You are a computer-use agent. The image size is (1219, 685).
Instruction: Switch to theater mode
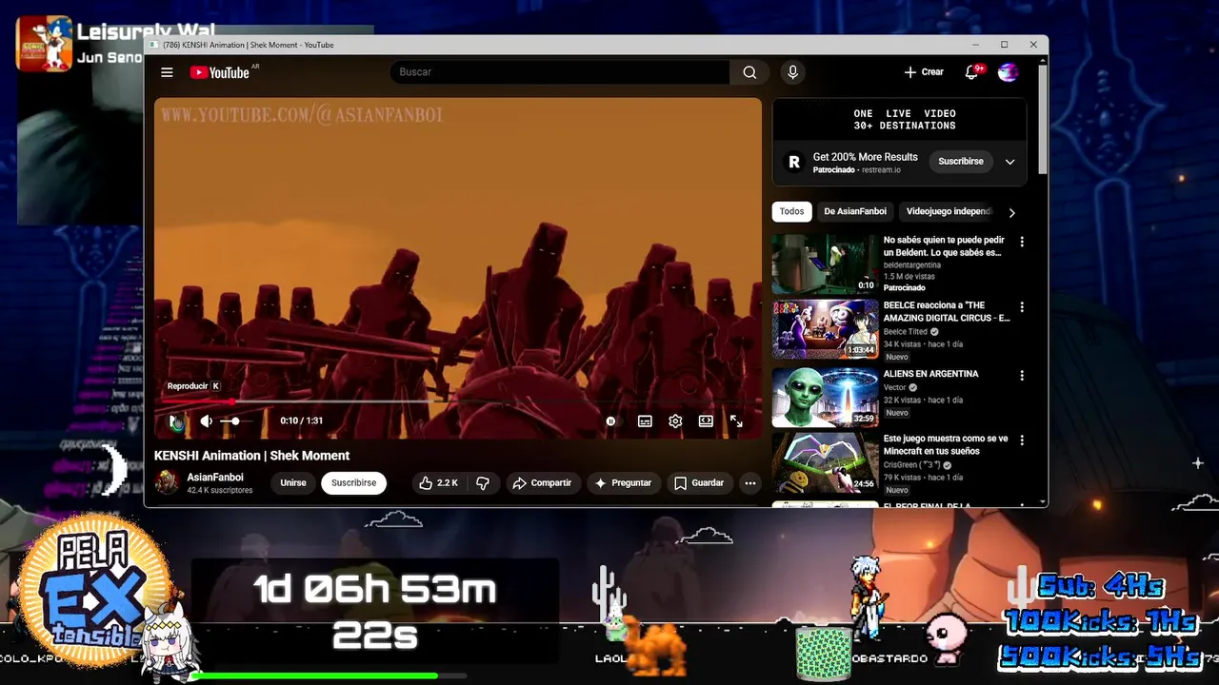tap(706, 421)
